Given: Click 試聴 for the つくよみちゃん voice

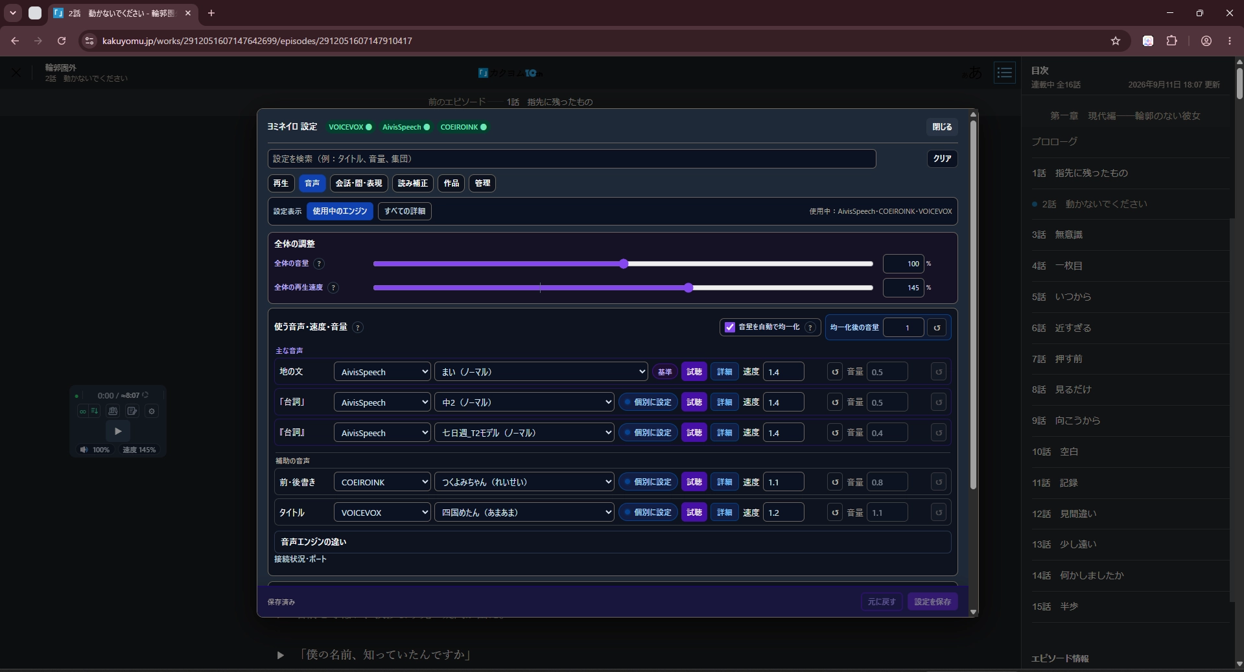Looking at the screenshot, I should click(x=694, y=482).
